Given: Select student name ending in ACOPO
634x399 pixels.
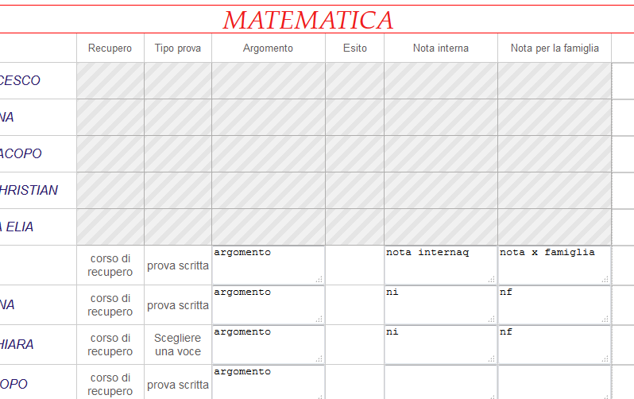Looking at the screenshot, I should click(x=21, y=153).
